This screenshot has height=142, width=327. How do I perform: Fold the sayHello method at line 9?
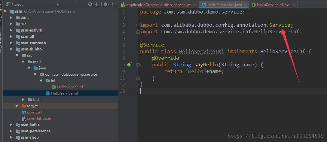point(138,65)
